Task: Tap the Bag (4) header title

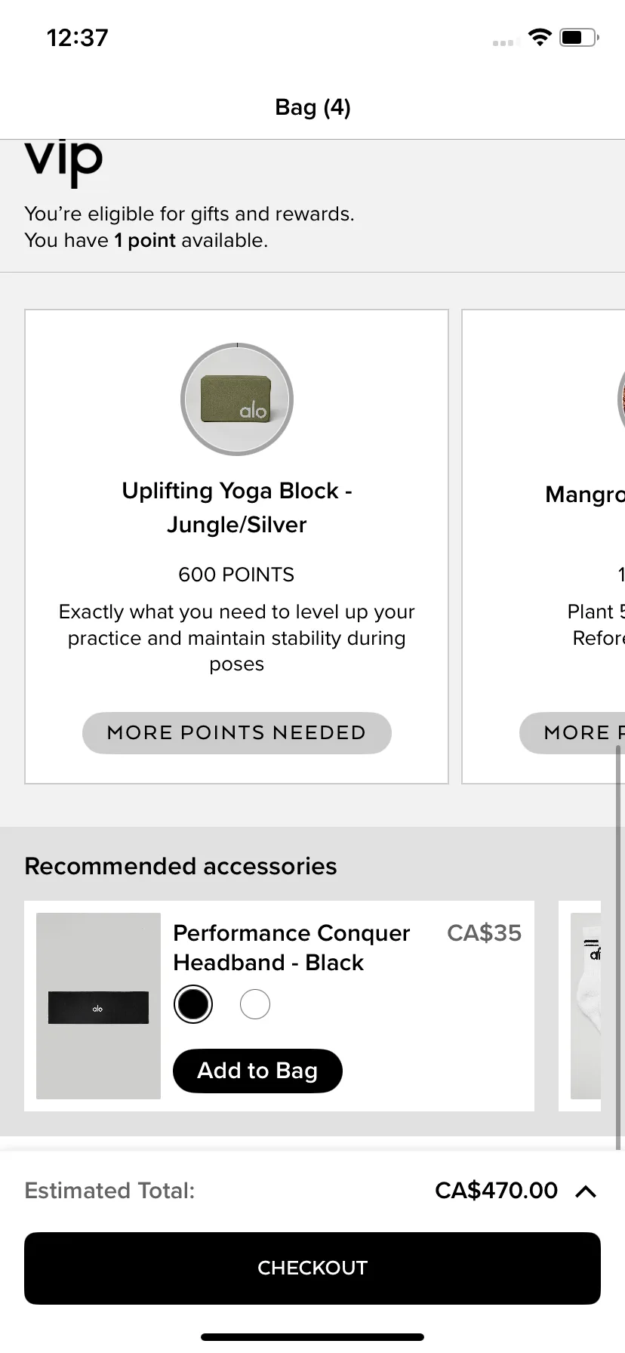Action: [x=312, y=107]
